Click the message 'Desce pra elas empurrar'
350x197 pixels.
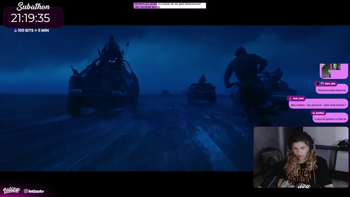(332, 90)
